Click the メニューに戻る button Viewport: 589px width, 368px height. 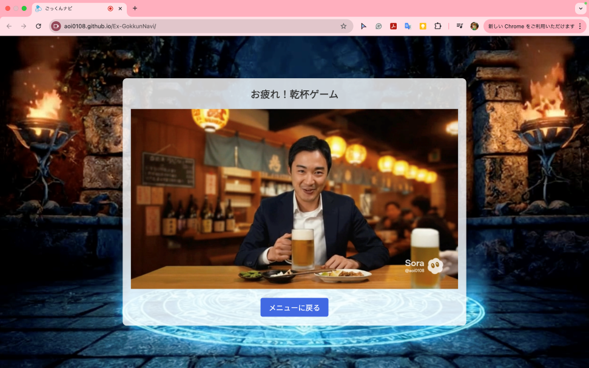pyautogui.click(x=294, y=307)
